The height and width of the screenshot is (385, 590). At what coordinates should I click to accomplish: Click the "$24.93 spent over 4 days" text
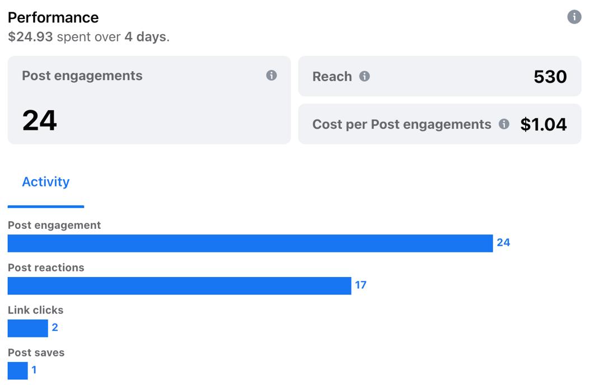point(88,37)
